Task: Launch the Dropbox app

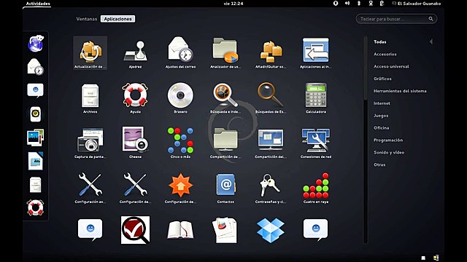Action: pos(271,230)
